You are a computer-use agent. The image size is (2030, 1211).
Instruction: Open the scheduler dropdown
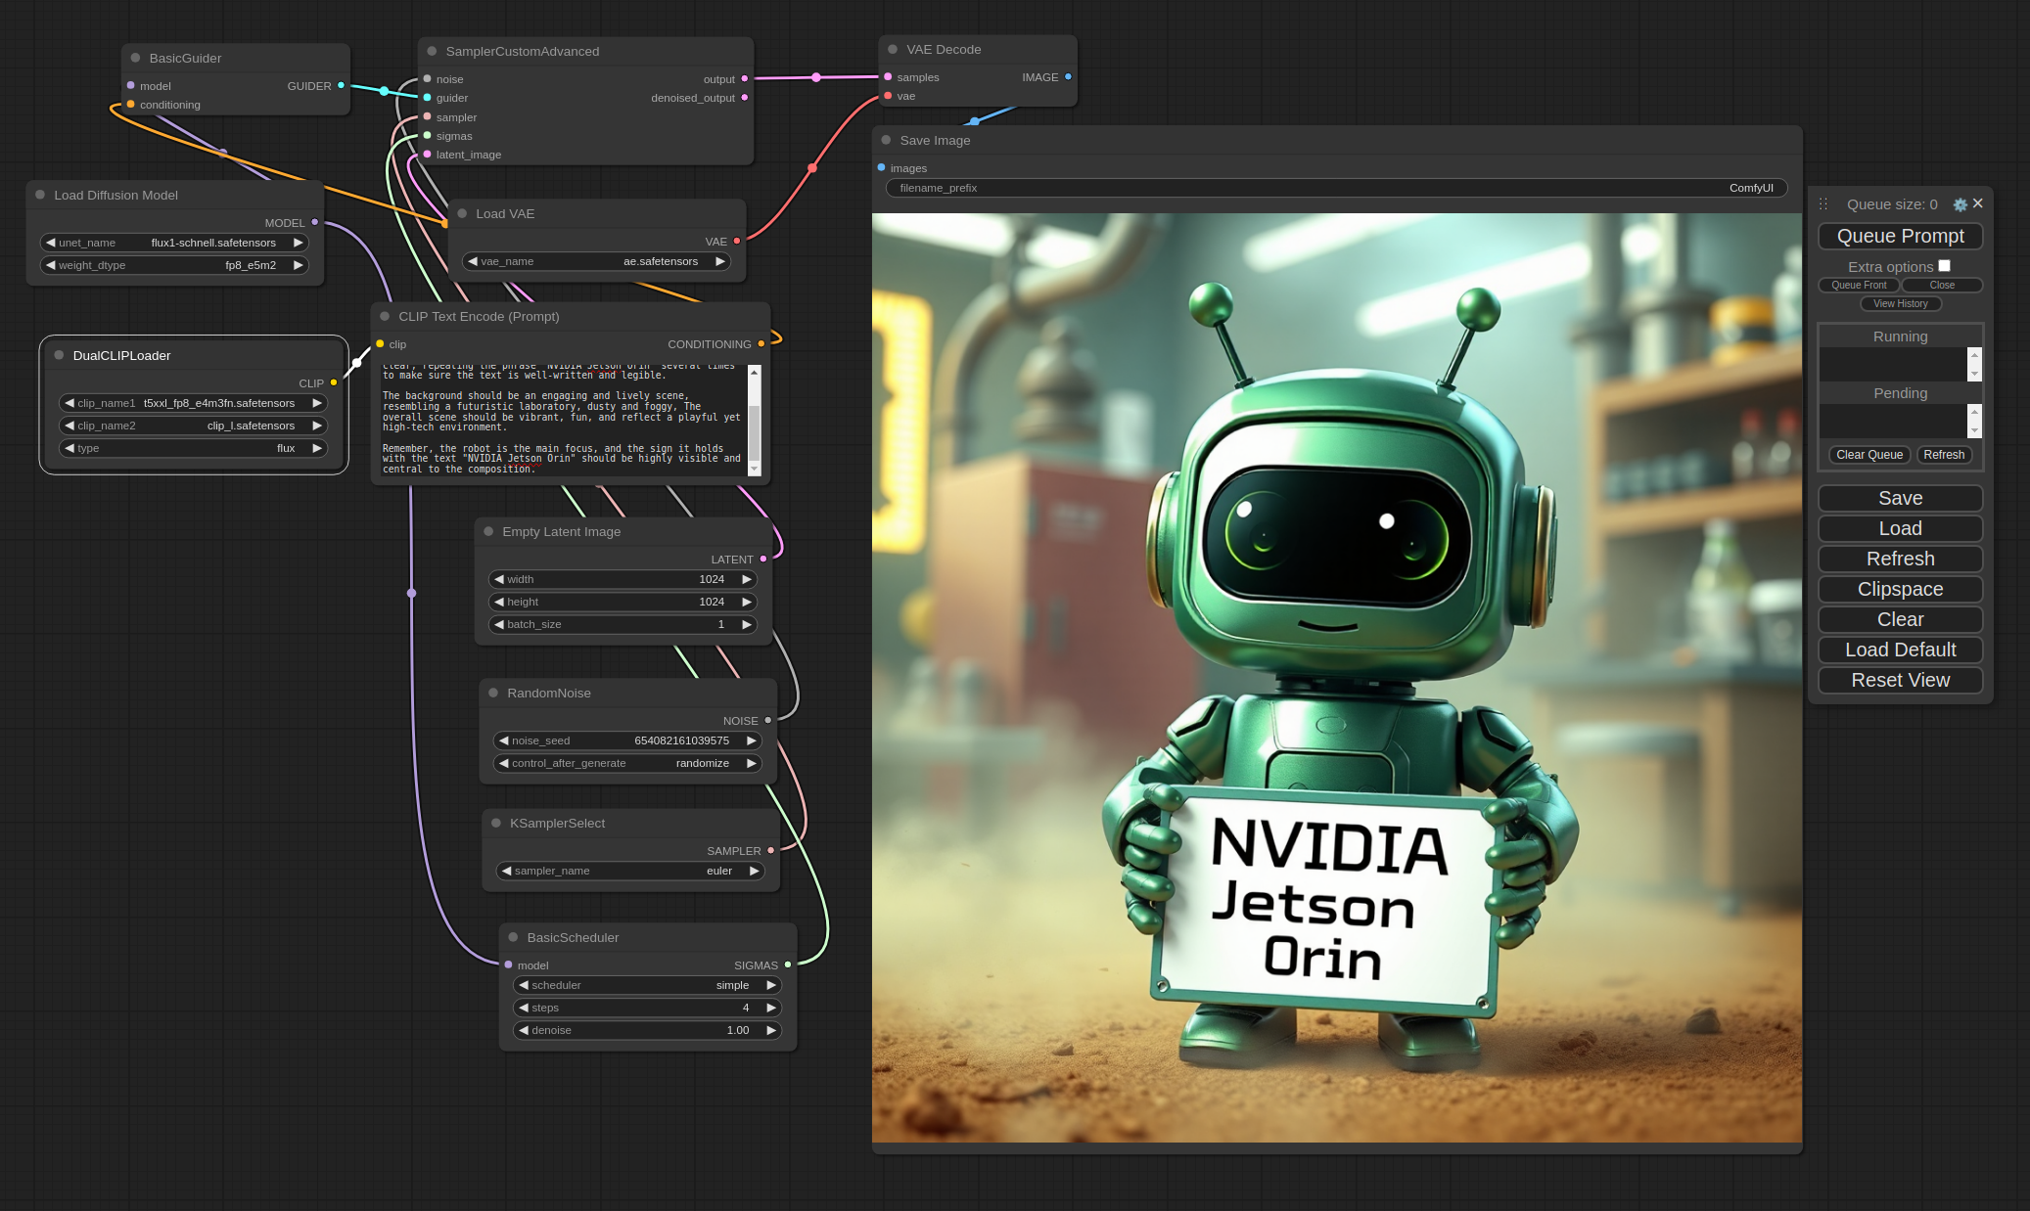(647, 985)
